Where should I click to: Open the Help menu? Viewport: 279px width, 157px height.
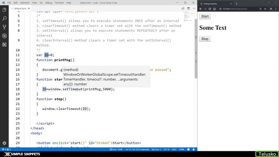click(x=68, y=3)
